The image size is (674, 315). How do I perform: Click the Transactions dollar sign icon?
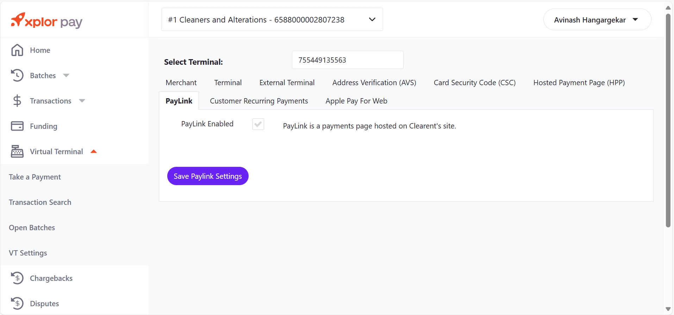[x=17, y=101]
